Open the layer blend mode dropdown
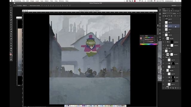191x107 pixels. point(167,13)
